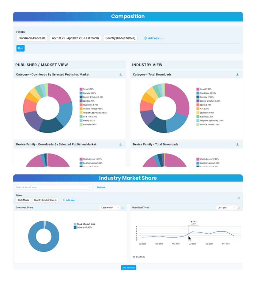Click the Run button
This screenshot has height=282, width=256.
[x=20, y=48]
